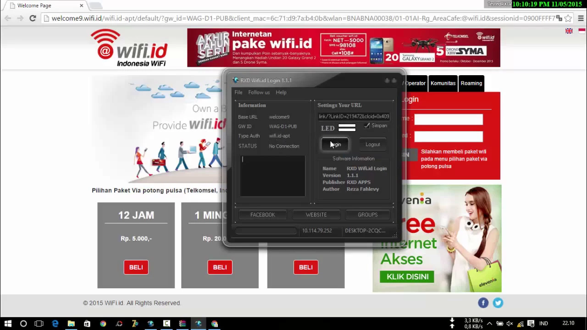Open Follow us menu in RXD window
This screenshot has height=330, width=587.
click(x=259, y=92)
